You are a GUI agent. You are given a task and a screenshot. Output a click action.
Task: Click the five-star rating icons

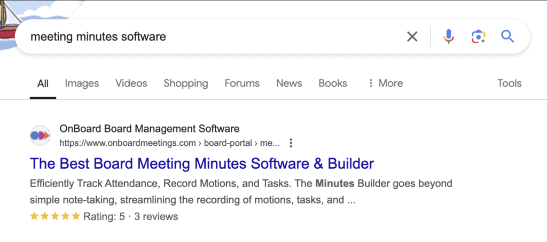(55, 216)
